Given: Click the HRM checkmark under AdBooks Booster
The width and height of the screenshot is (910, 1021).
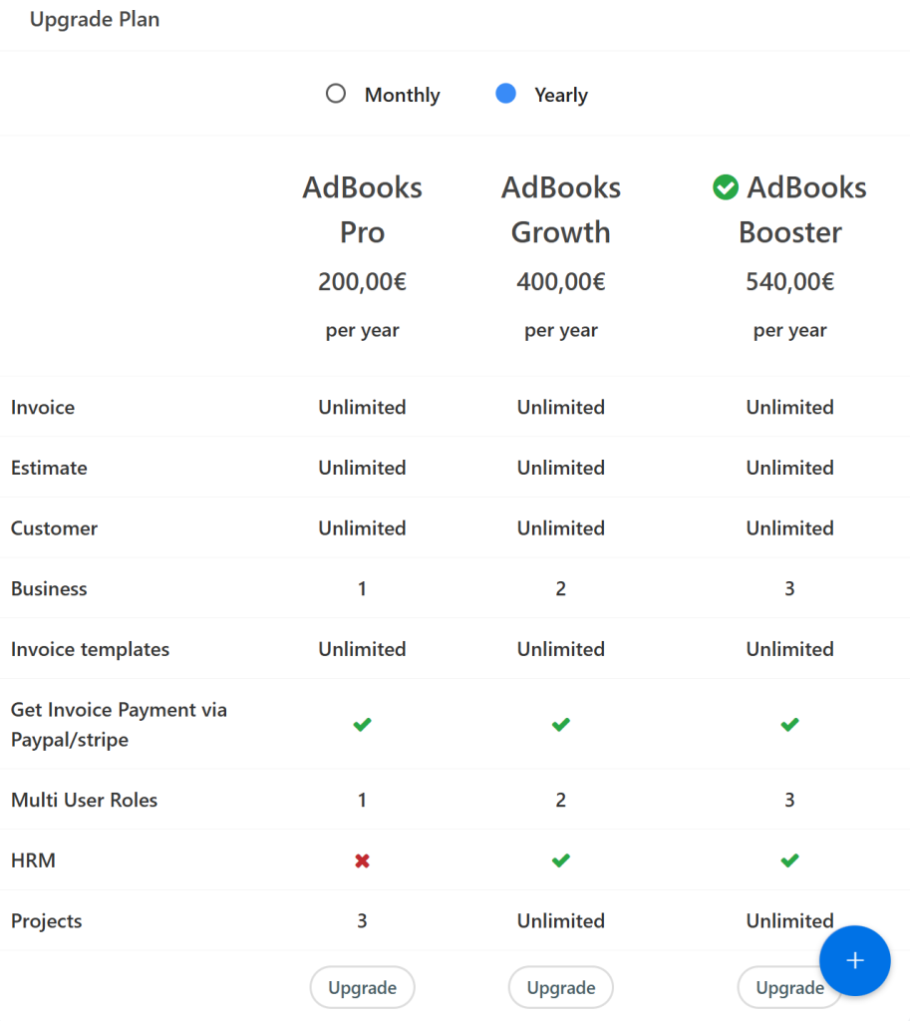Looking at the screenshot, I should coord(789,860).
